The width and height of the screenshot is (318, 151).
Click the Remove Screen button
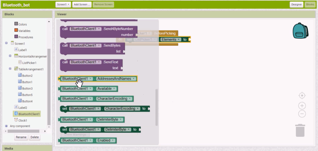(x=104, y=4)
